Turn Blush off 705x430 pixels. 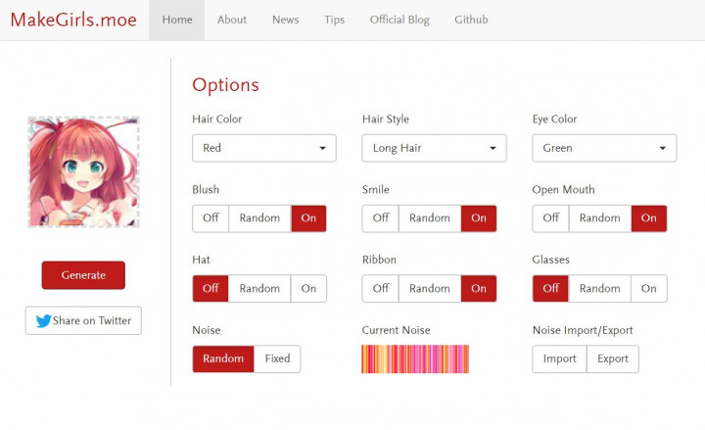point(211,218)
